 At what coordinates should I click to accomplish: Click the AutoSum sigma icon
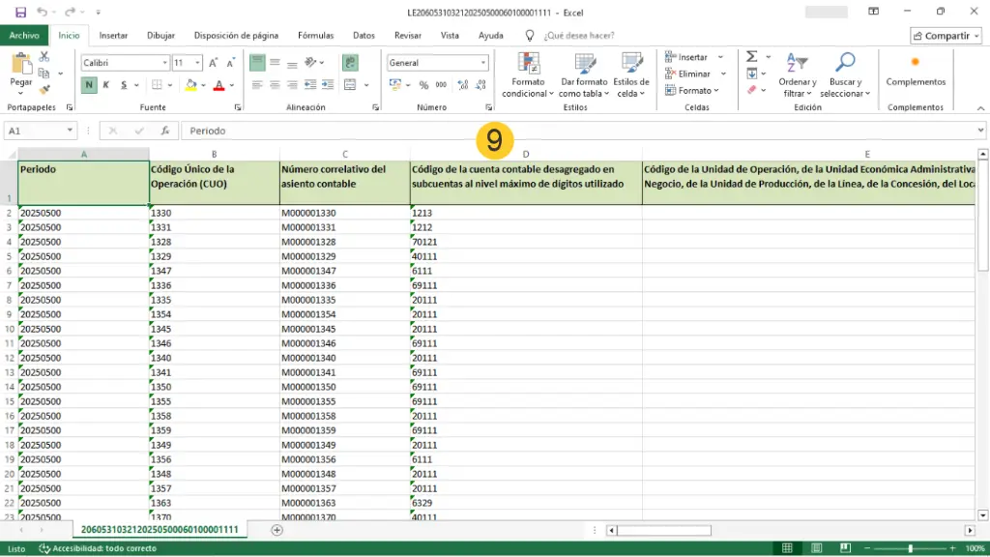(752, 58)
